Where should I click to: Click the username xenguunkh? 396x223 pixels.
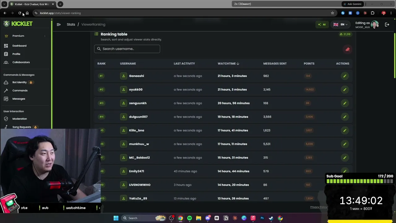[138, 103]
